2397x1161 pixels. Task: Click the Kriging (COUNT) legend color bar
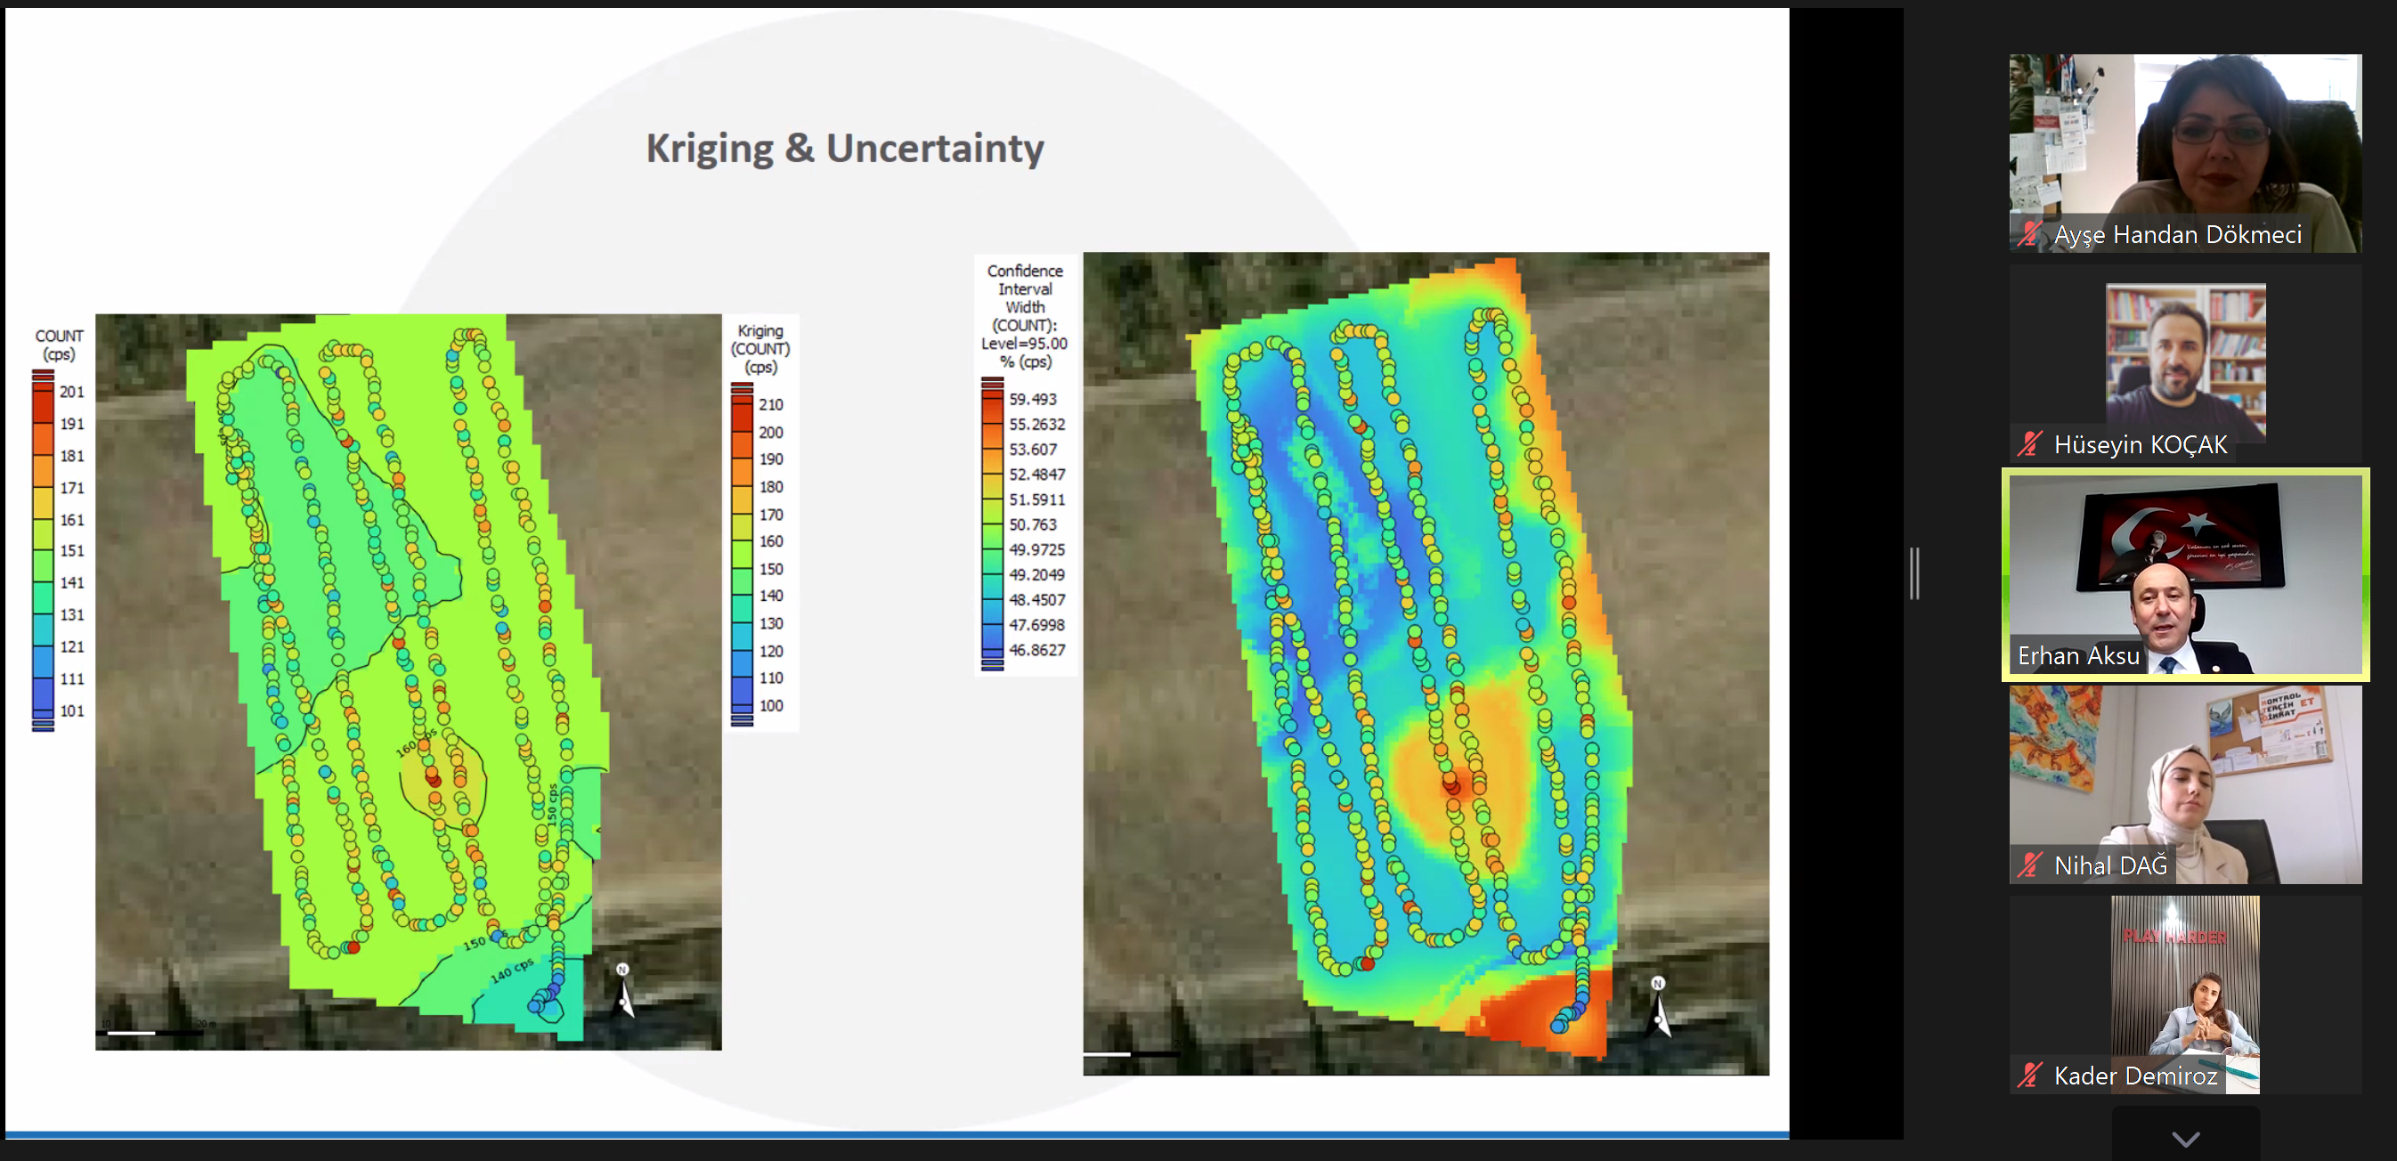[742, 555]
